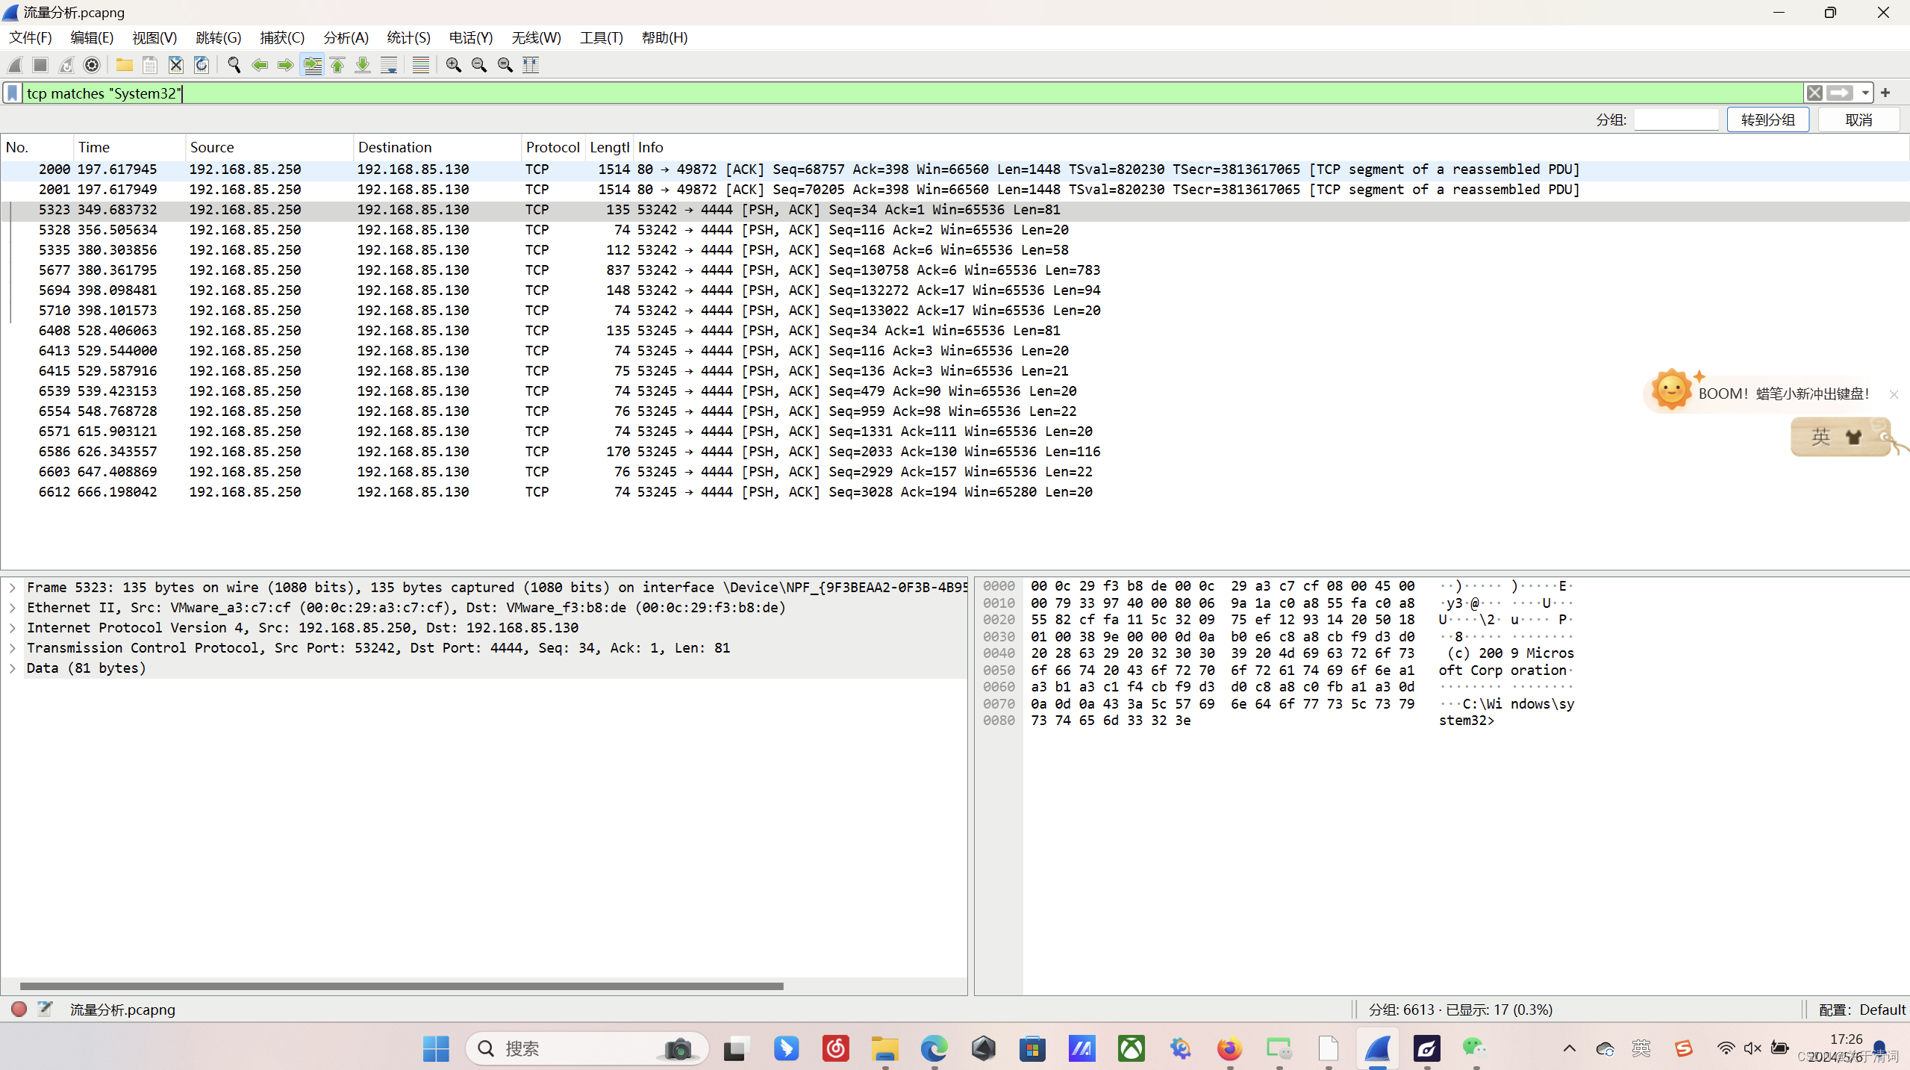Click the 转到分组 button
Screen dimensions: 1910x1070
point(1767,119)
